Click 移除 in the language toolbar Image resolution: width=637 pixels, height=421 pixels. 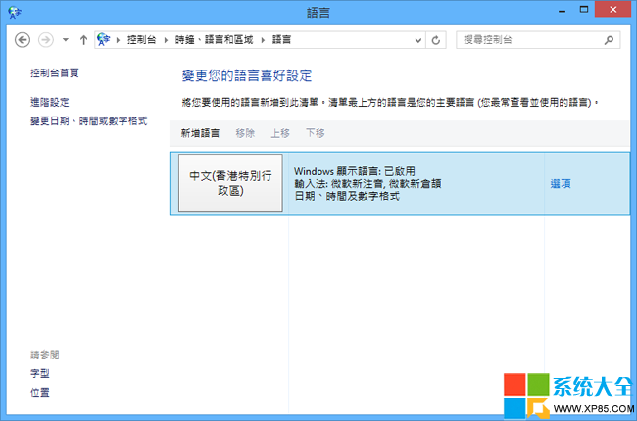click(x=245, y=133)
